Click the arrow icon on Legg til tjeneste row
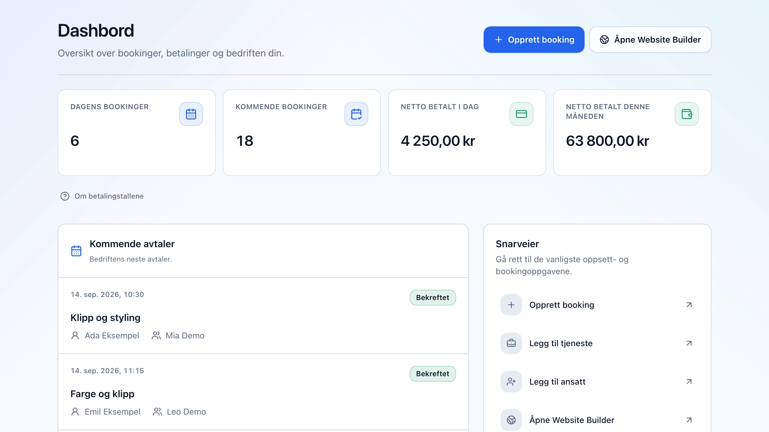 point(689,343)
